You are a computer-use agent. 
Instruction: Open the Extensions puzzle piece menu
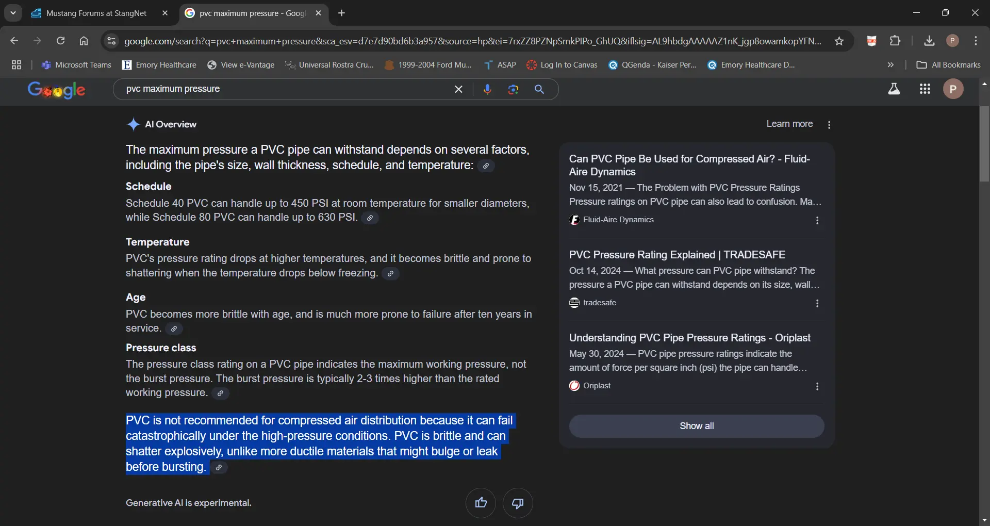[895, 41]
